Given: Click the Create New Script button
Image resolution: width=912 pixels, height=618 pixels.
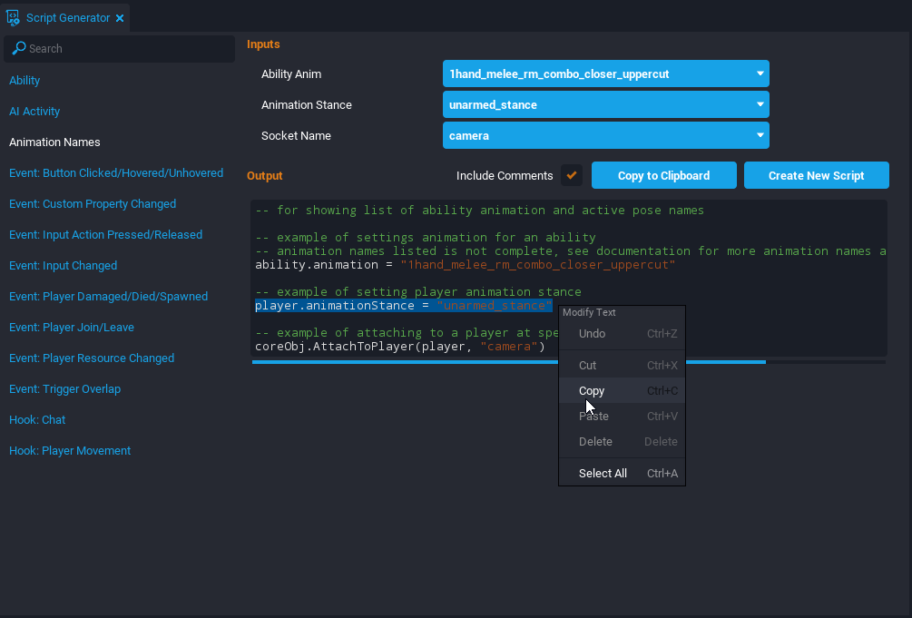Looking at the screenshot, I should [x=816, y=175].
